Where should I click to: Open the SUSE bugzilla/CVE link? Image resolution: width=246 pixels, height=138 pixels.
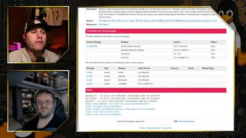tap(168, 21)
